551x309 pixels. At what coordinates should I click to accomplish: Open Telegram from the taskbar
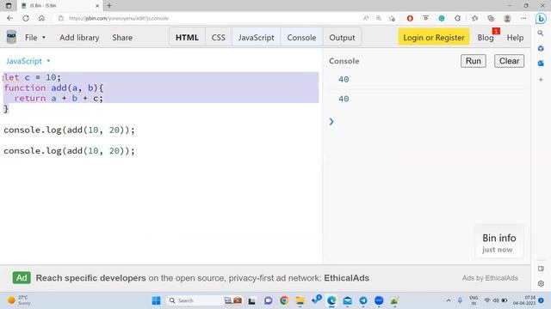click(363, 300)
